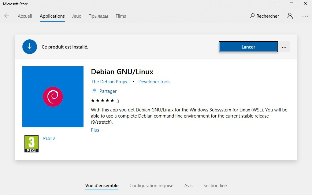Open the account sign-in icon
The image size is (312, 196).
291,16
